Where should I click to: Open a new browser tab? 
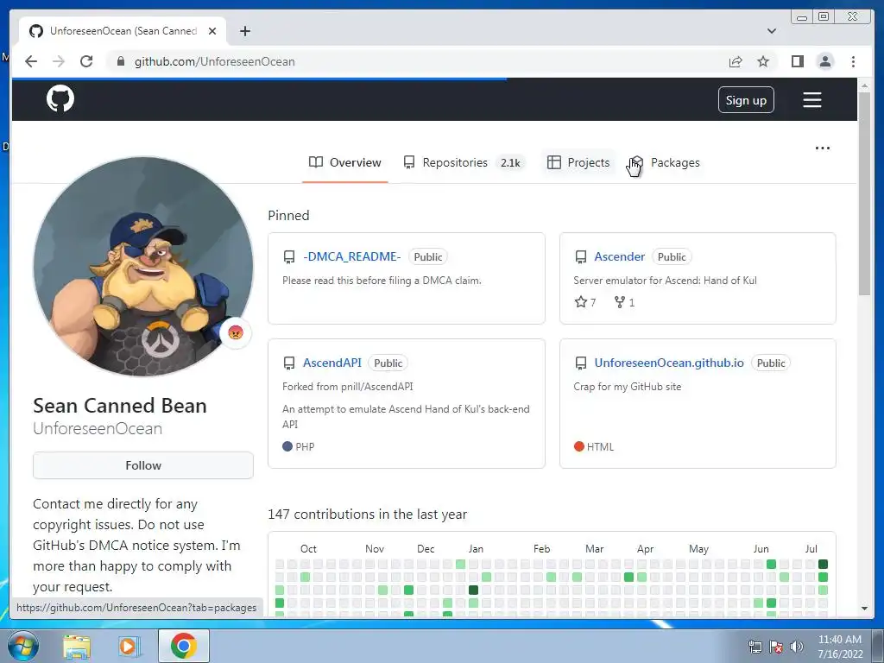point(244,31)
